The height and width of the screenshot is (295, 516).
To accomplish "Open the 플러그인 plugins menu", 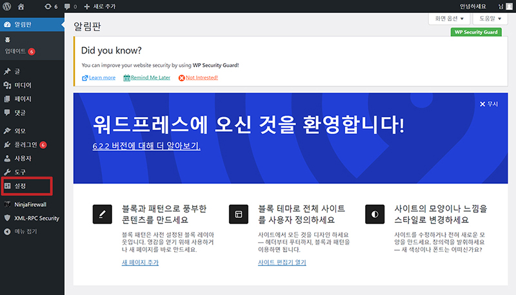I will 32,144.
